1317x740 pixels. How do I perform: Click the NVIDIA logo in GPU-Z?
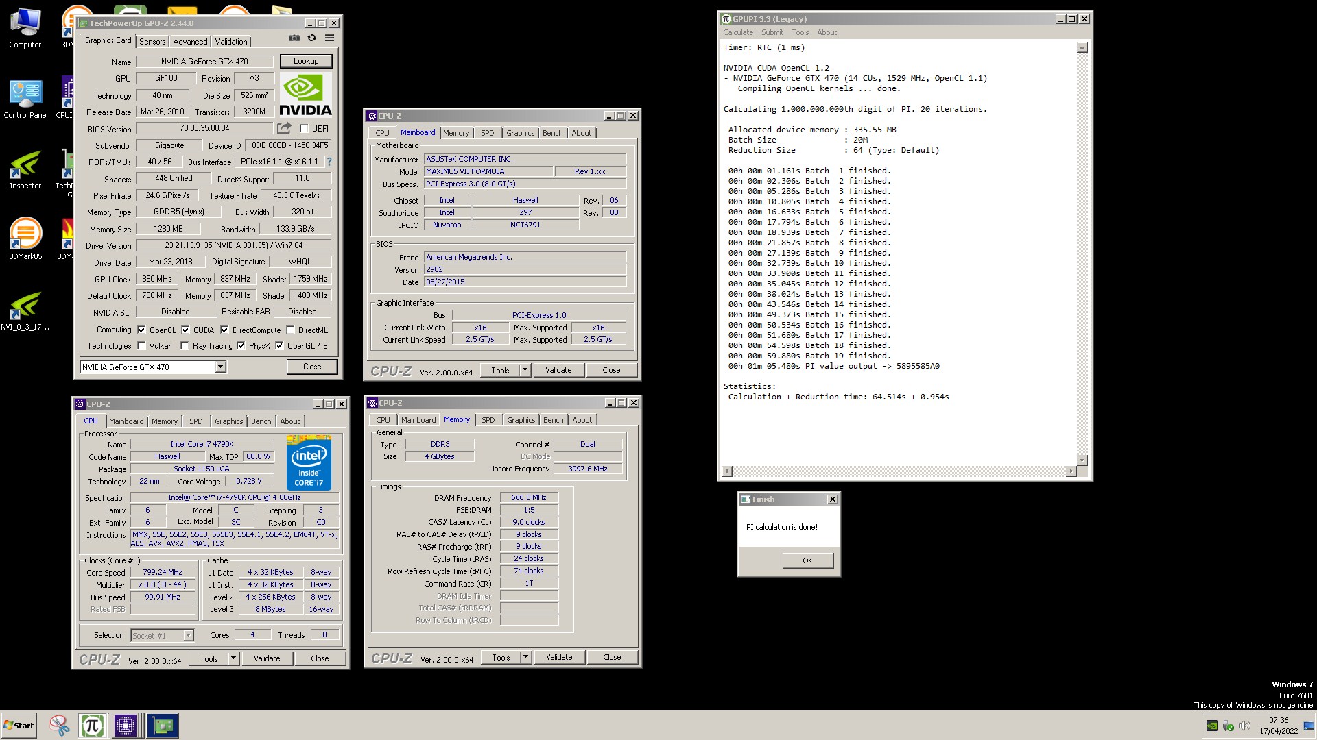[x=305, y=95]
